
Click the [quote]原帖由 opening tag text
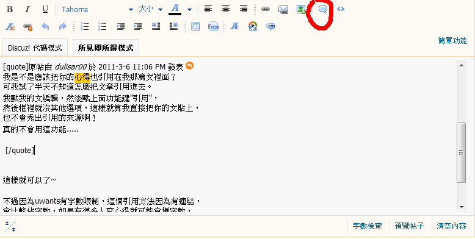(28, 67)
